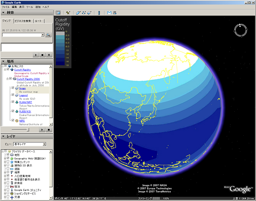
Task: Uncheck the Image overlay checkbox
Action: pyautogui.click(x=13, y=88)
